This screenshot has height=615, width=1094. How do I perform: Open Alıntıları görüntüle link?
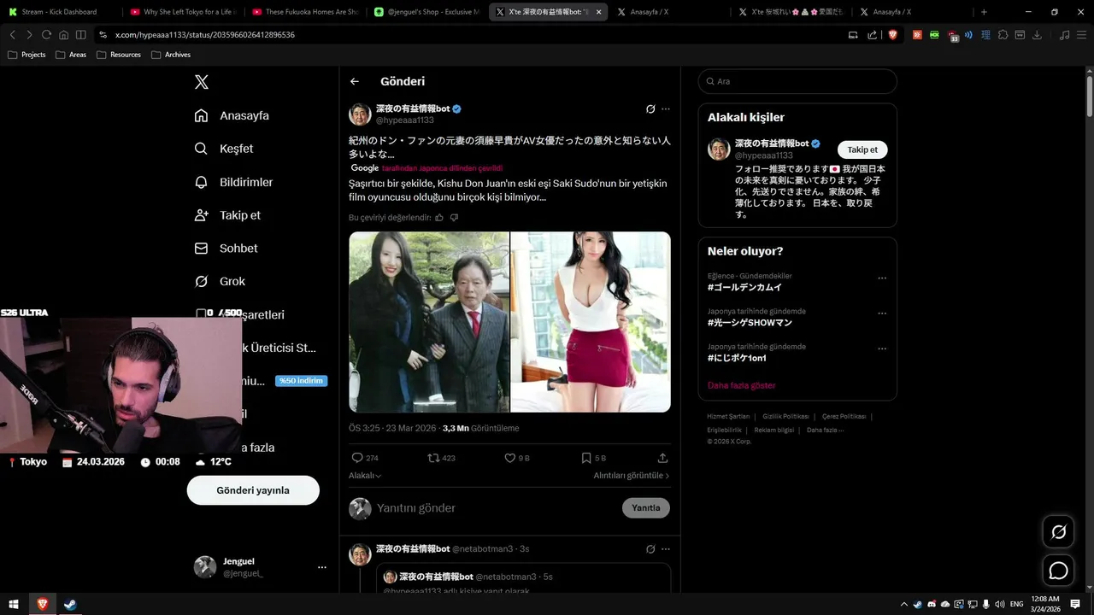632,476
